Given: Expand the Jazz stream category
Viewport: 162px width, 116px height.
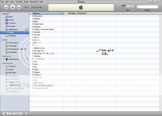Looking at the screenshot, I should (x=33, y=61).
